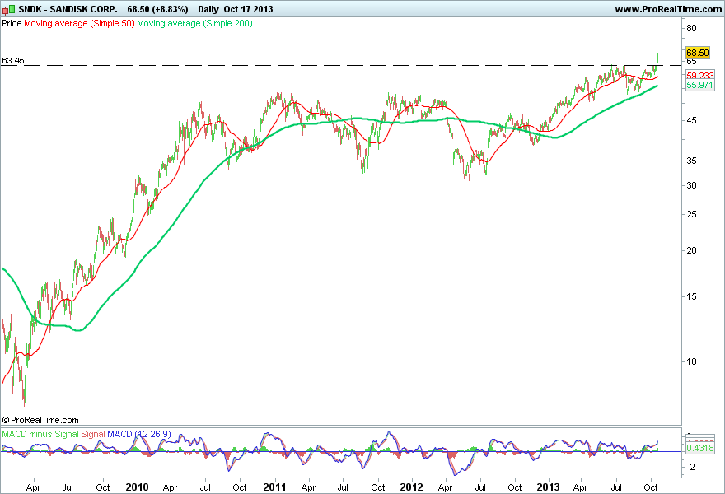Click the red 59.233 moving average value

[x=700, y=76]
